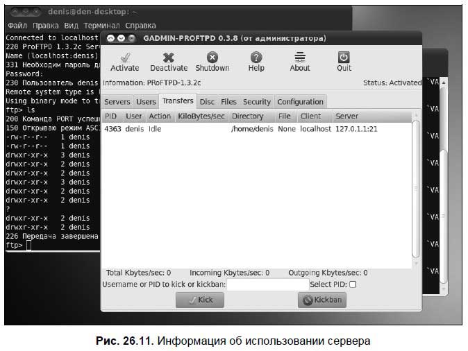Switch to the Servers tab
The width and height of the screenshot is (468, 351).
[117, 102]
